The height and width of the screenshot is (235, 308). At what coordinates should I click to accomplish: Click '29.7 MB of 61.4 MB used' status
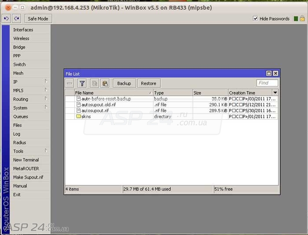point(147,189)
